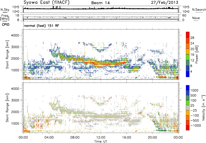
Task: Click the velocity panel "Slant Range [km]" axis label
Action: point(7,108)
